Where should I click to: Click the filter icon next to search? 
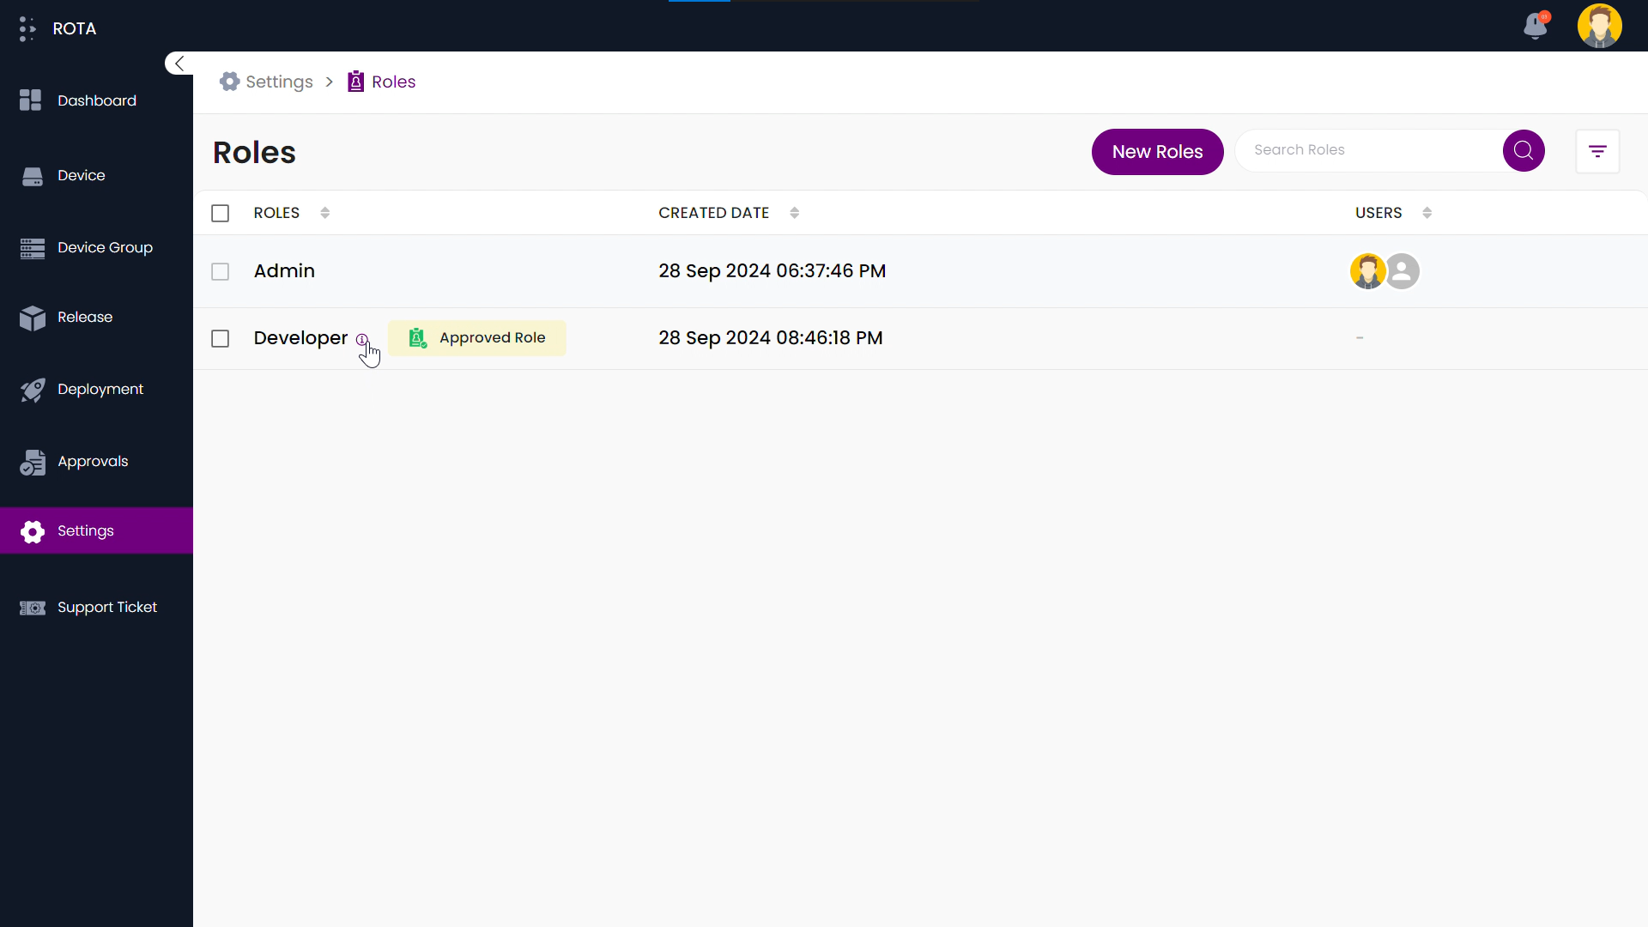tap(1598, 150)
